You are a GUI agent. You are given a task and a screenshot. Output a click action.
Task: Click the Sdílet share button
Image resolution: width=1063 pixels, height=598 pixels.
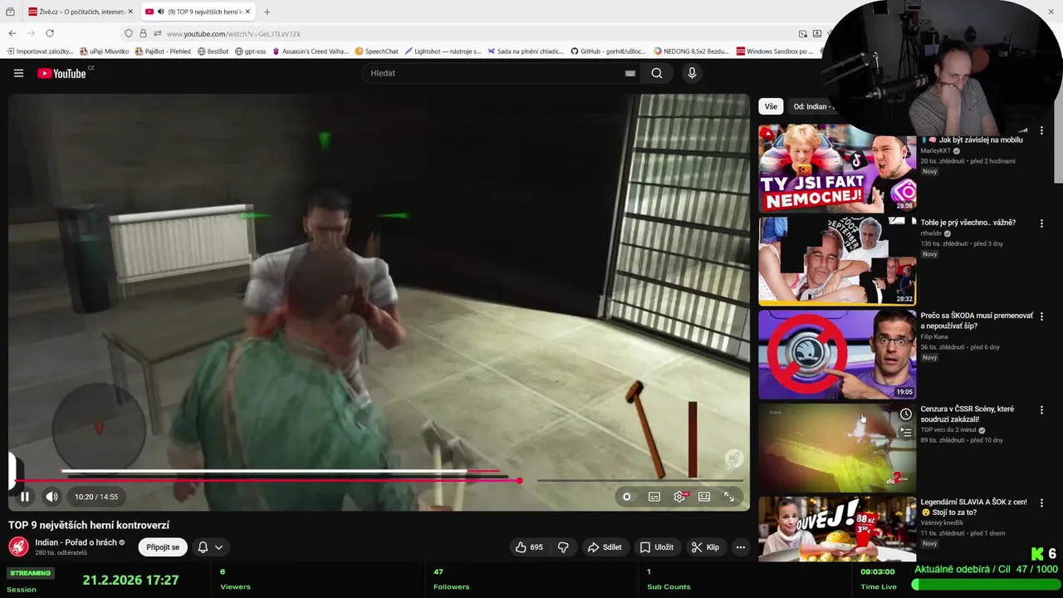605,547
